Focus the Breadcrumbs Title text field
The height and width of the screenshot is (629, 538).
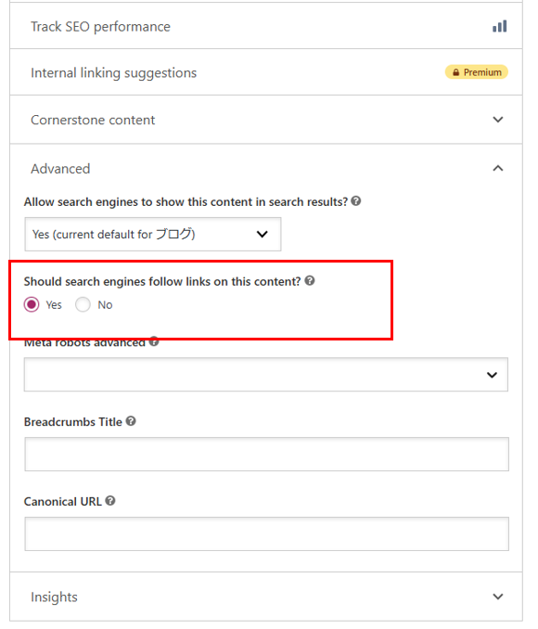pyautogui.click(x=267, y=454)
